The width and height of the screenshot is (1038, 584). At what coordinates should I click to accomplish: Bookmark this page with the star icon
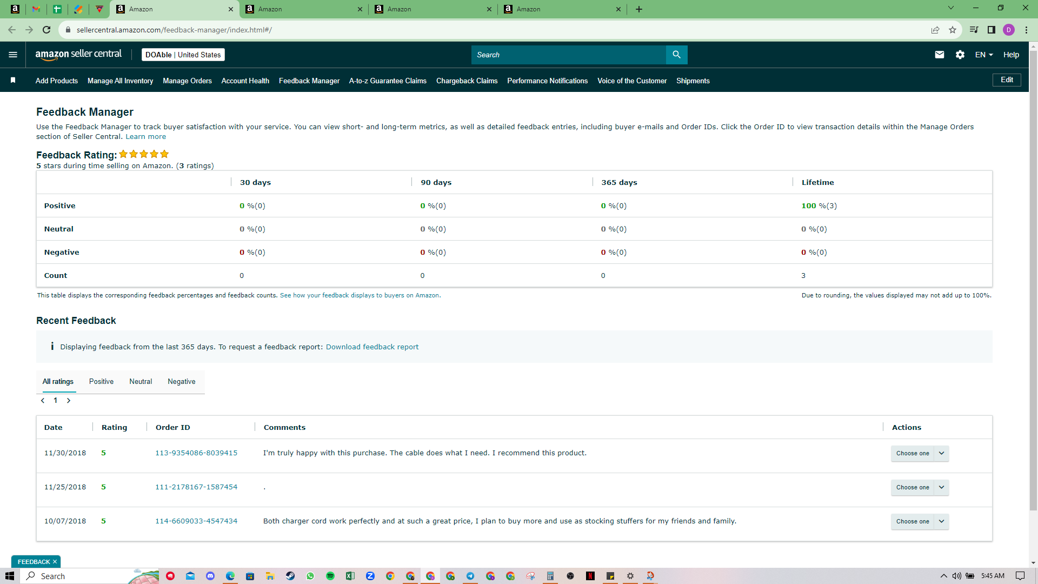(953, 30)
